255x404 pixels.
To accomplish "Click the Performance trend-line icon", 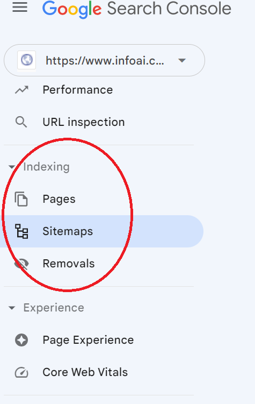I will tap(21, 90).
